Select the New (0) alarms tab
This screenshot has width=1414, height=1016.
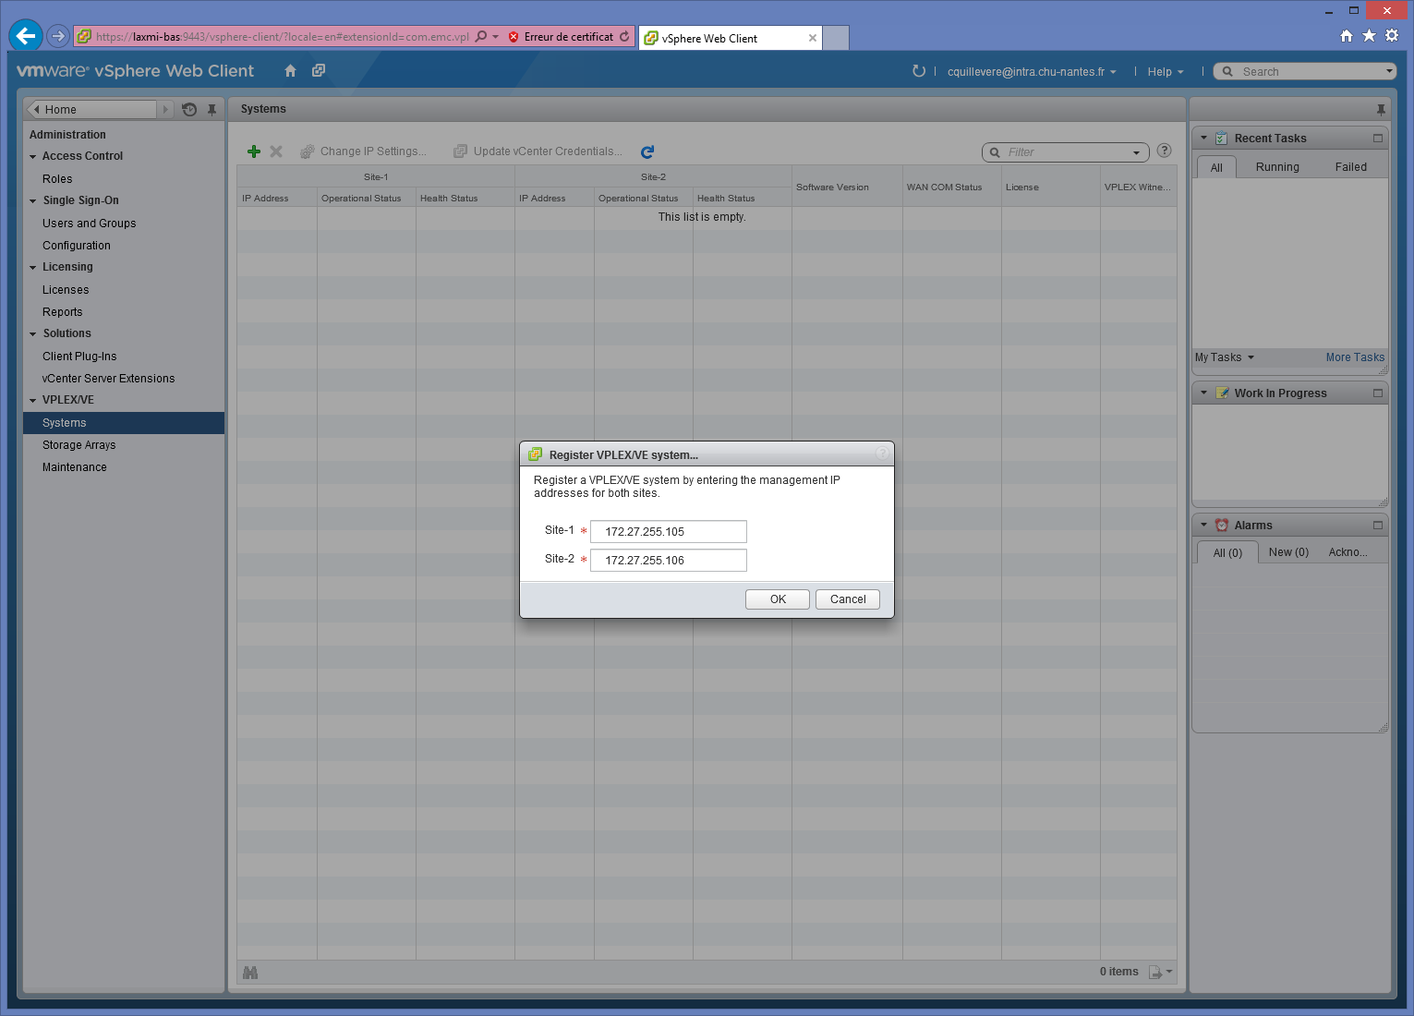tap(1288, 552)
